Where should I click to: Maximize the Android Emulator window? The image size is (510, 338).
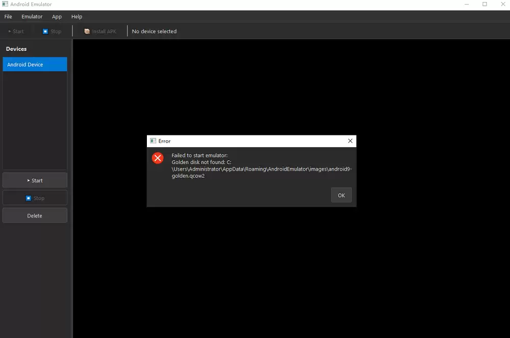pos(484,4)
